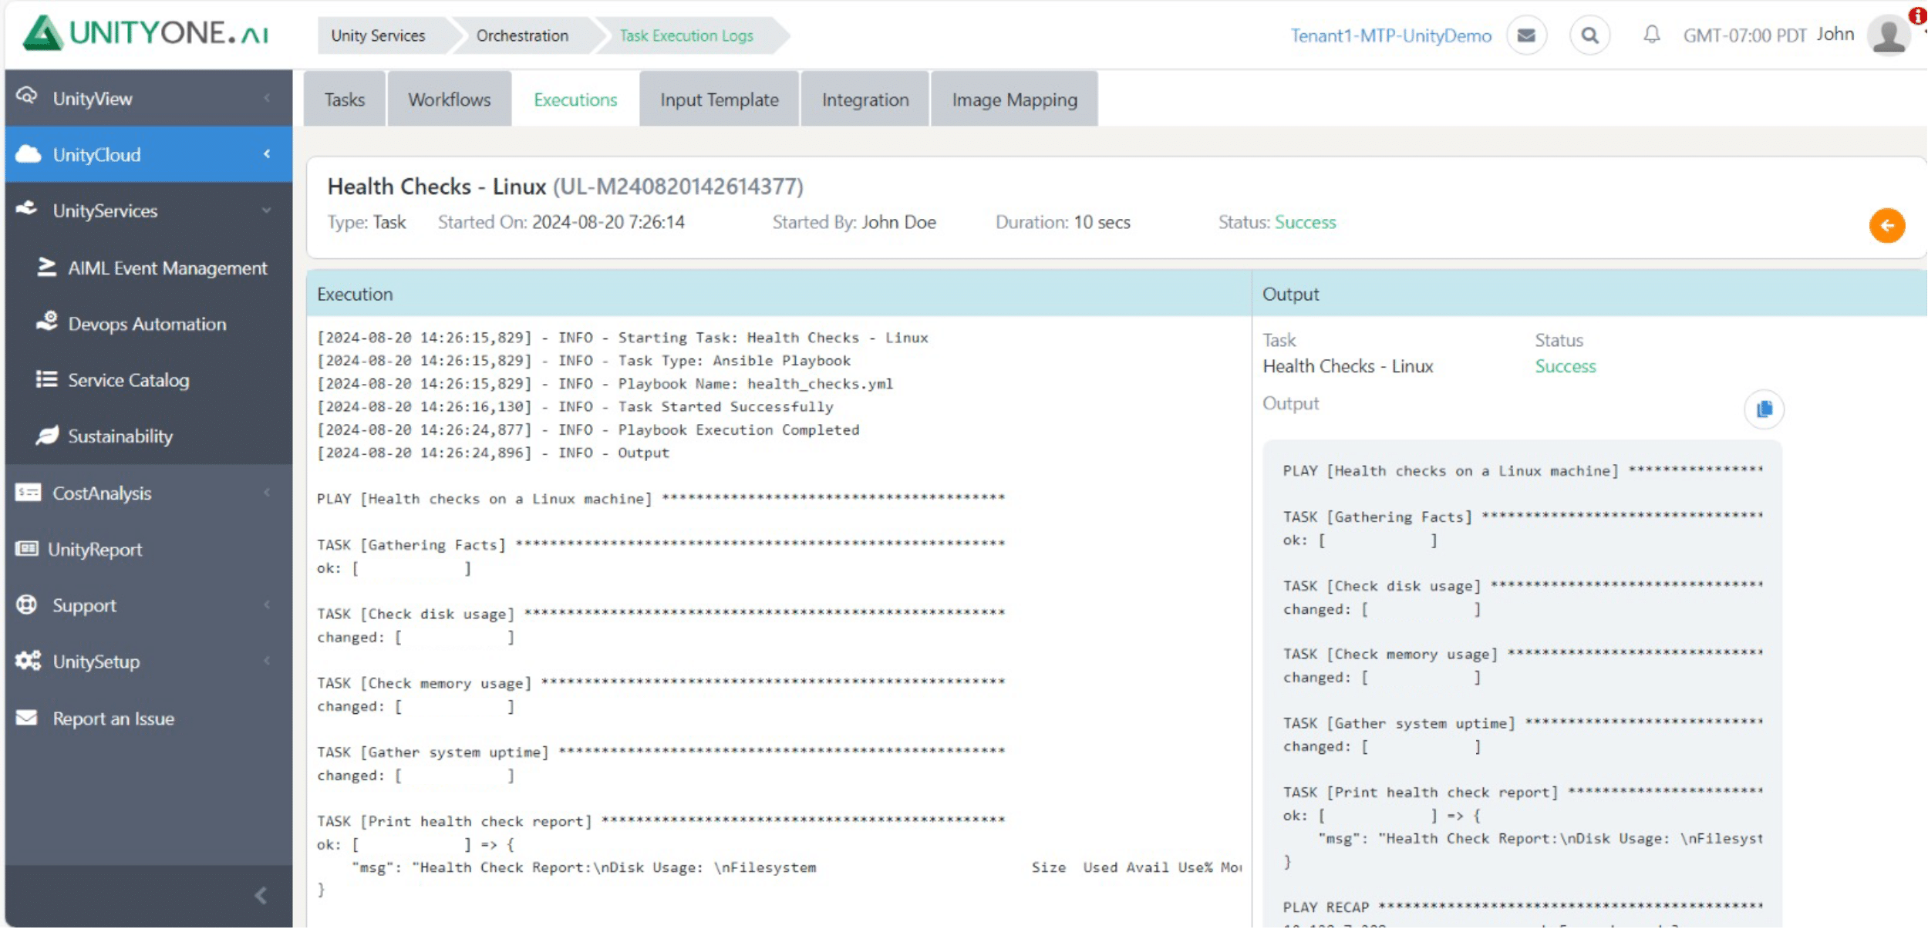Click Orchestration breadcrumb
Screen dimensions: 1928x946
[x=522, y=35]
